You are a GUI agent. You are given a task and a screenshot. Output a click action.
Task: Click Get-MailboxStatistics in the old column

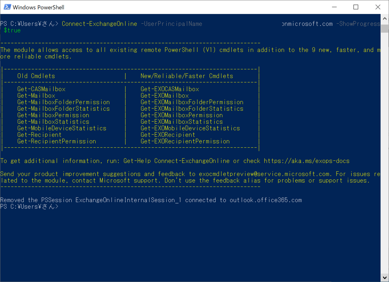pos(53,122)
